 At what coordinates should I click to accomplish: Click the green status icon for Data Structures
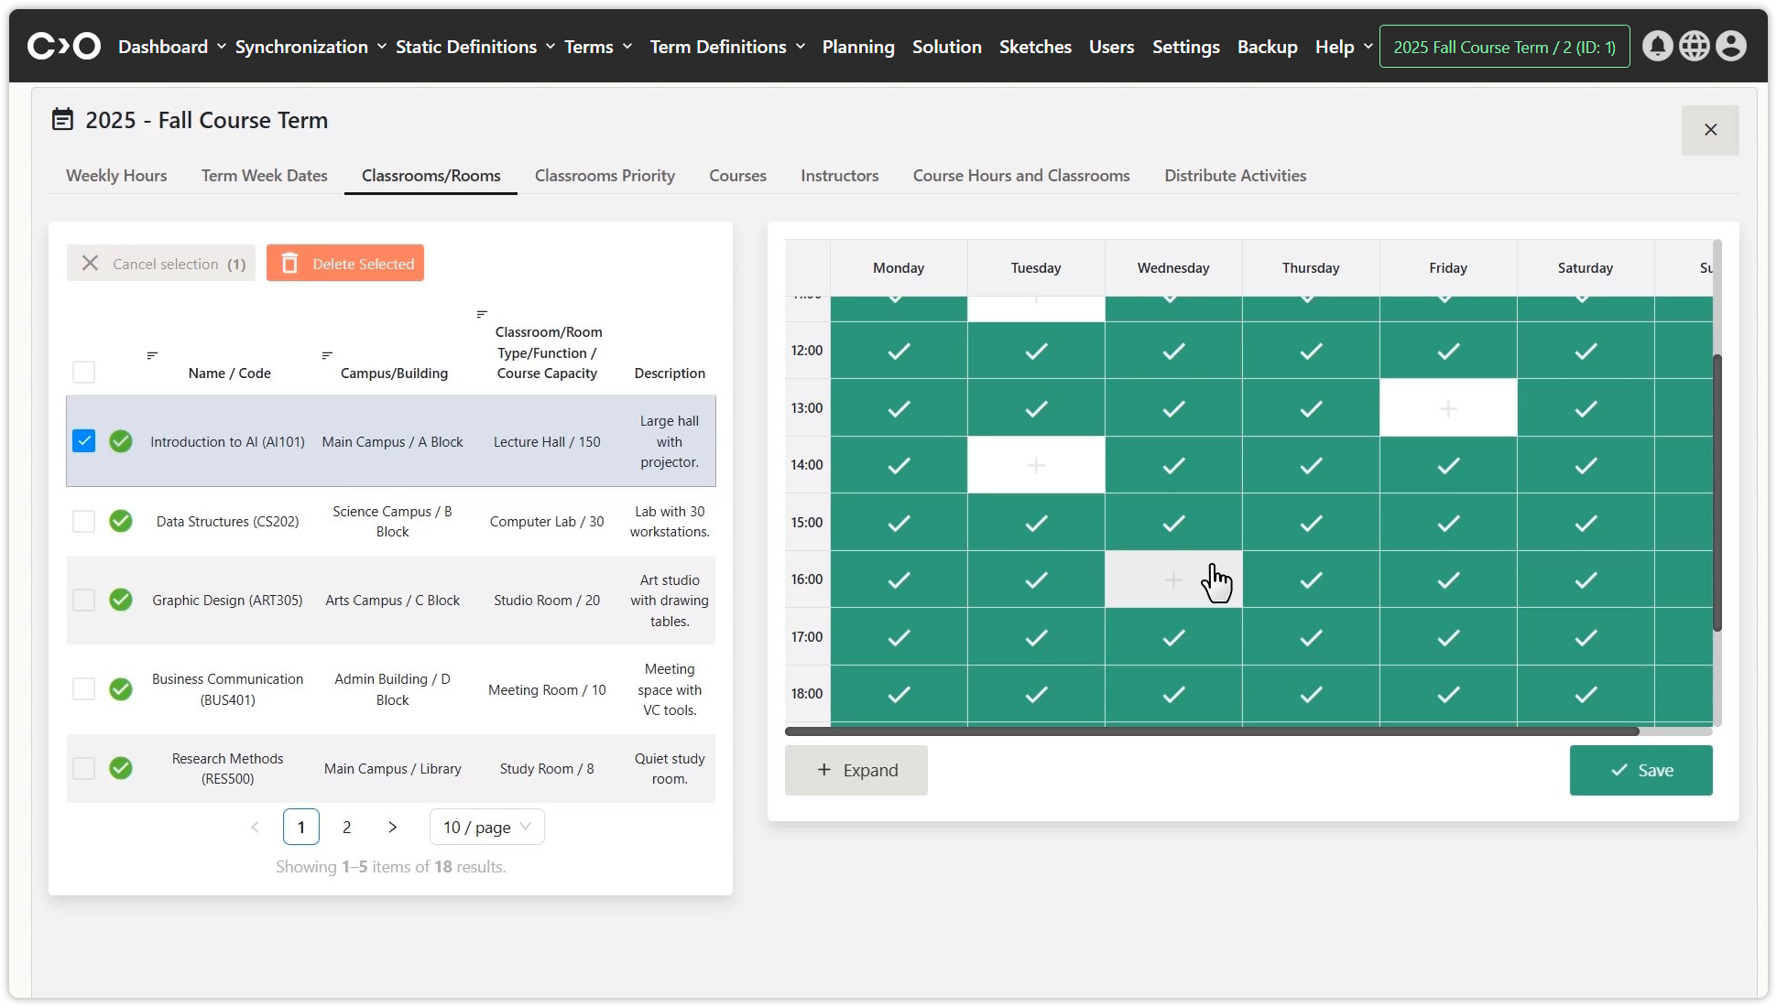pos(121,521)
